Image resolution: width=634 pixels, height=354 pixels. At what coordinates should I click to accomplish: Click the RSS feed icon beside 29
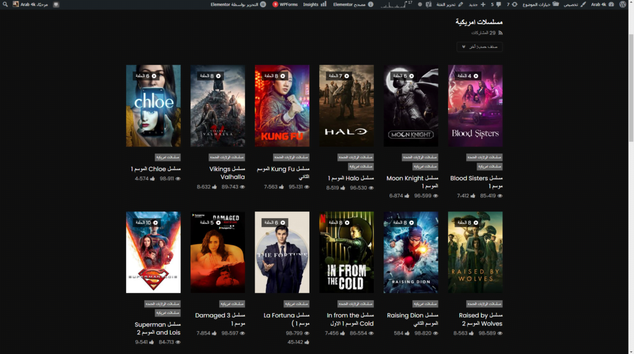point(500,33)
